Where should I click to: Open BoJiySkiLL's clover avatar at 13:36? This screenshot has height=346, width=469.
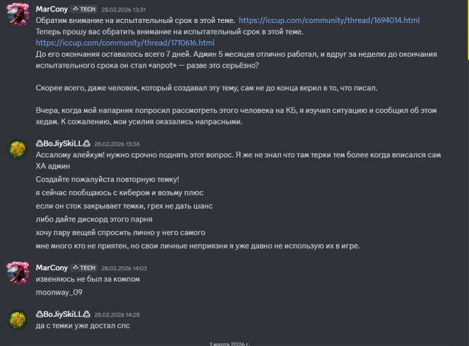click(18, 149)
